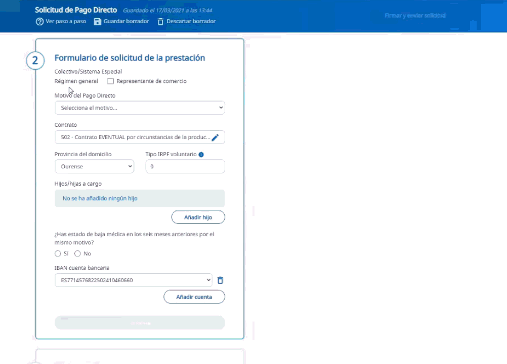The height and width of the screenshot is (364, 507).
Task: Delete the IBAN account with trash icon
Action: (x=220, y=280)
